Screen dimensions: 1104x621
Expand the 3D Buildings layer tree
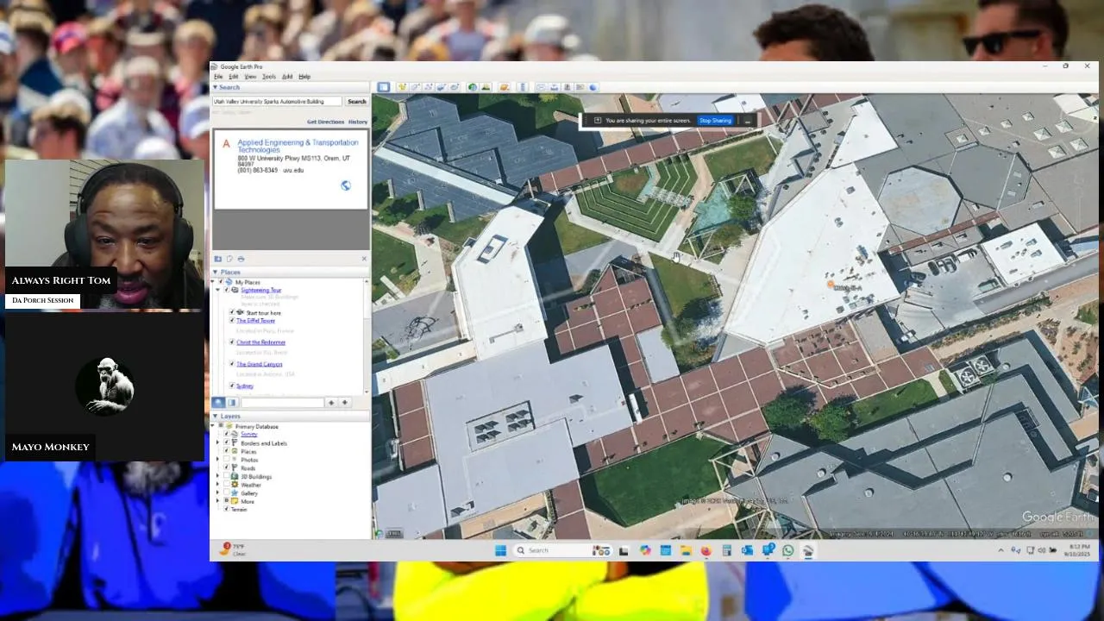217,476
